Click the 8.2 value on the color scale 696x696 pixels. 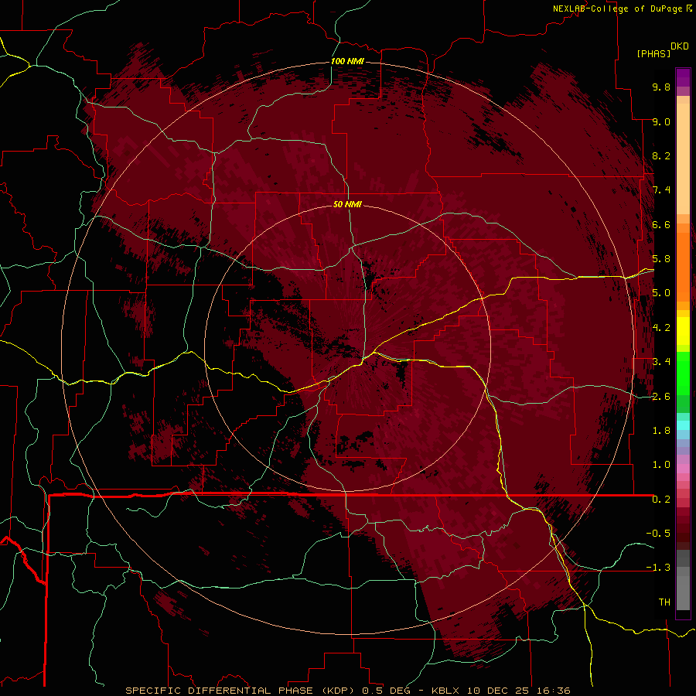click(x=661, y=155)
